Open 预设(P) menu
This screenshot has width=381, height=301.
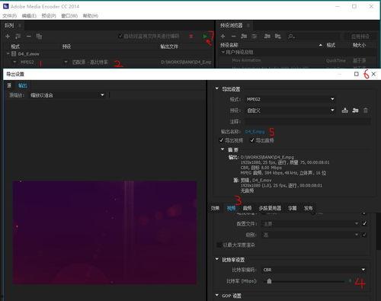49,16
